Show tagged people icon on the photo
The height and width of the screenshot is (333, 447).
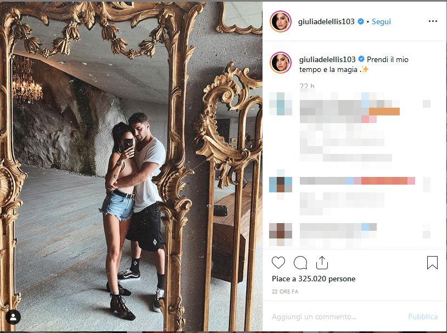[x=13, y=317]
